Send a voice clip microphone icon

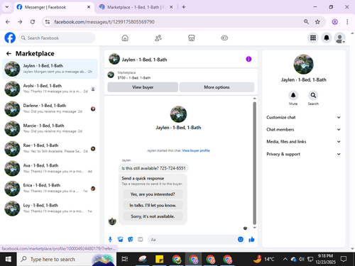point(110,240)
